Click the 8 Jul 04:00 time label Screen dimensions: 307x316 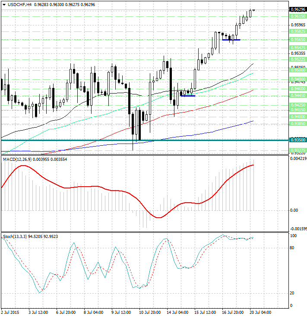coord(94,313)
